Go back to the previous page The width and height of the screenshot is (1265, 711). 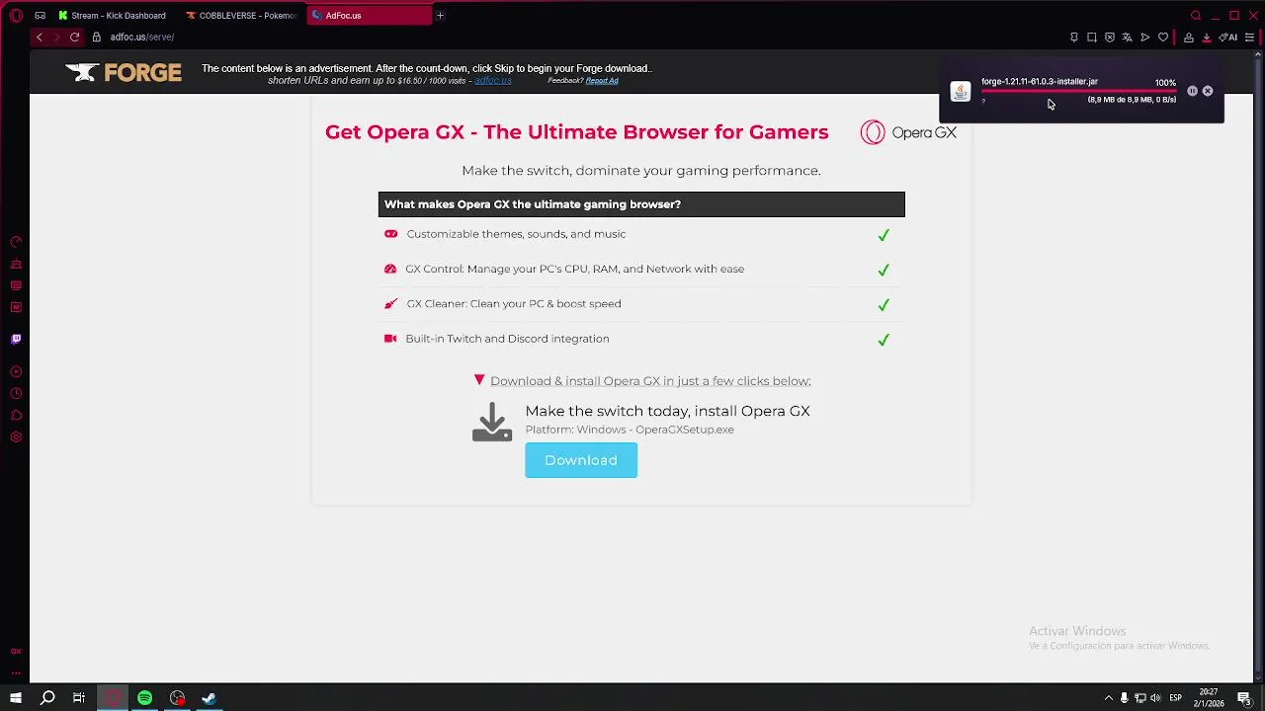pyautogui.click(x=40, y=37)
